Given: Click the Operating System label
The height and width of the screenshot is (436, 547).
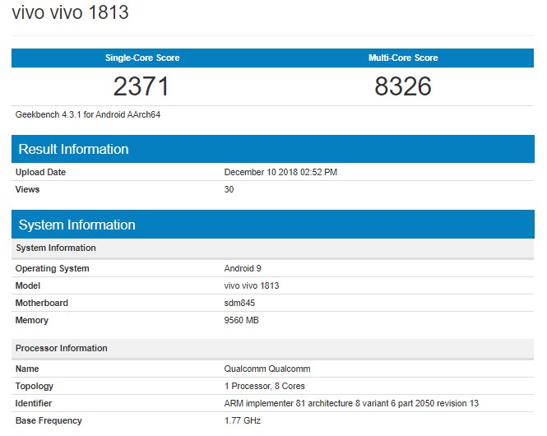Looking at the screenshot, I should click(x=53, y=268).
